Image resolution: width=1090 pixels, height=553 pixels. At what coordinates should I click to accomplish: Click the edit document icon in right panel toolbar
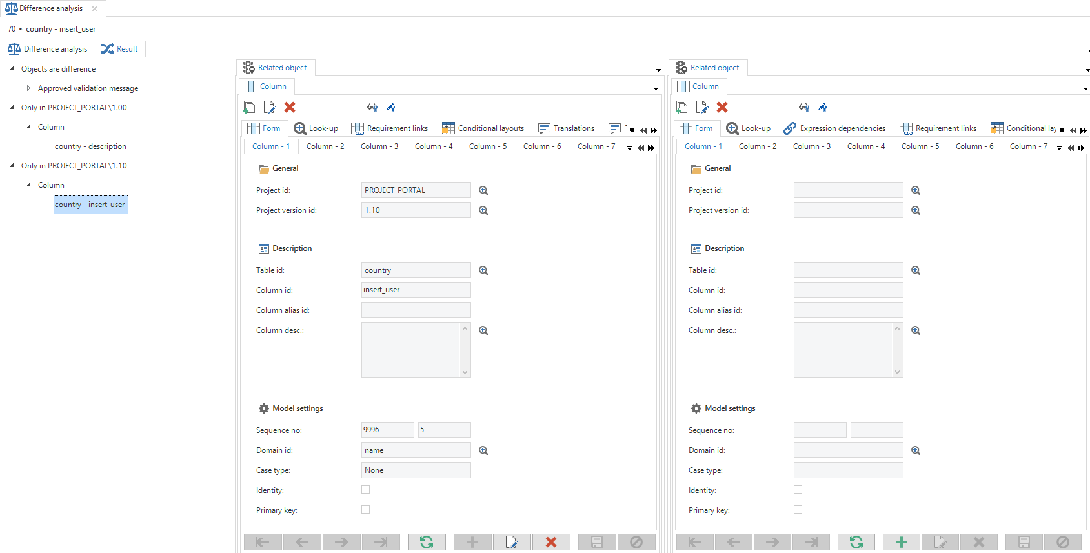click(702, 107)
